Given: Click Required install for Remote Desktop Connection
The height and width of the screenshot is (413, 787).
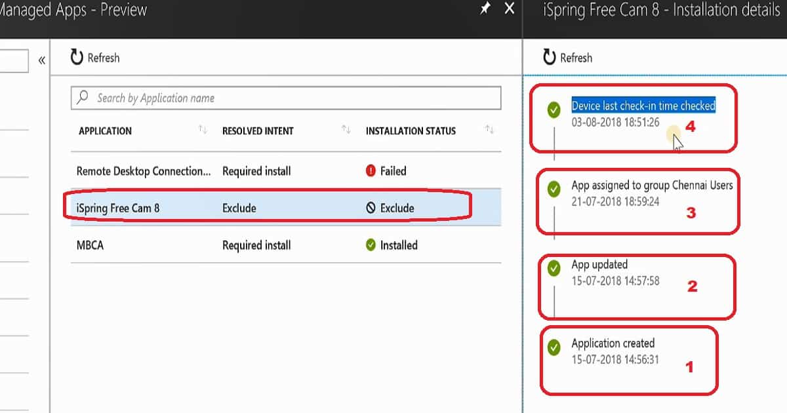Looking at the screenshot, I should (256, 171).
